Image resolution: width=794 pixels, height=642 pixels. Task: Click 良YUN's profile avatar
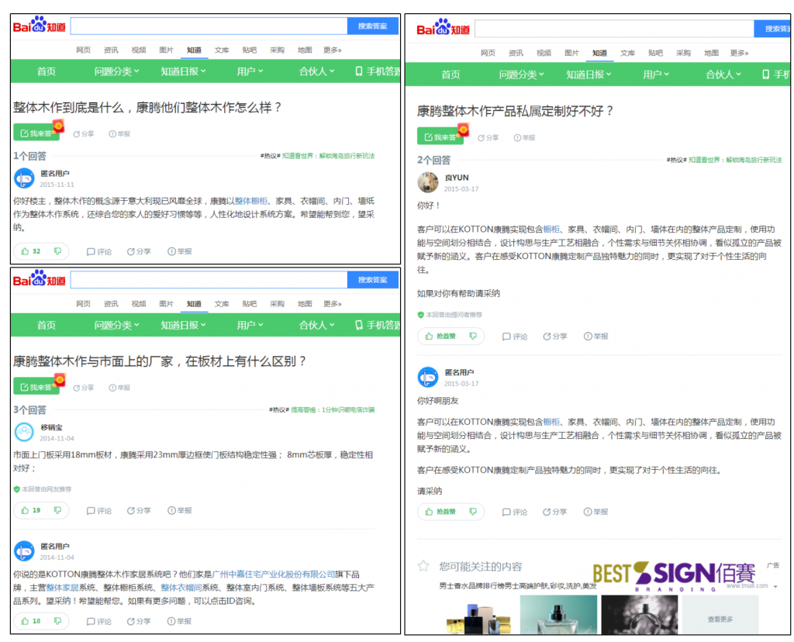click(x=428, y=182)
